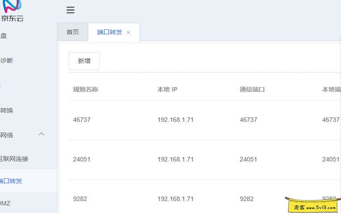Open the 转换 sidebar item

(7, 110)
